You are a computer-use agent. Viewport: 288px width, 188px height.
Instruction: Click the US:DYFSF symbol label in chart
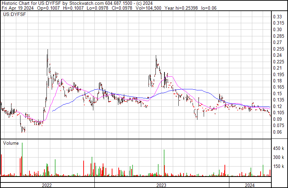12,15
